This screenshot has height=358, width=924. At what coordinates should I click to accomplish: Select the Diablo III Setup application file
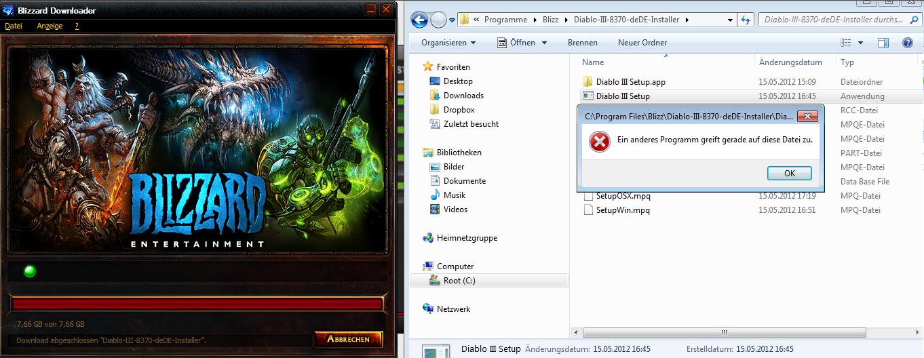[x=623, y=96]
